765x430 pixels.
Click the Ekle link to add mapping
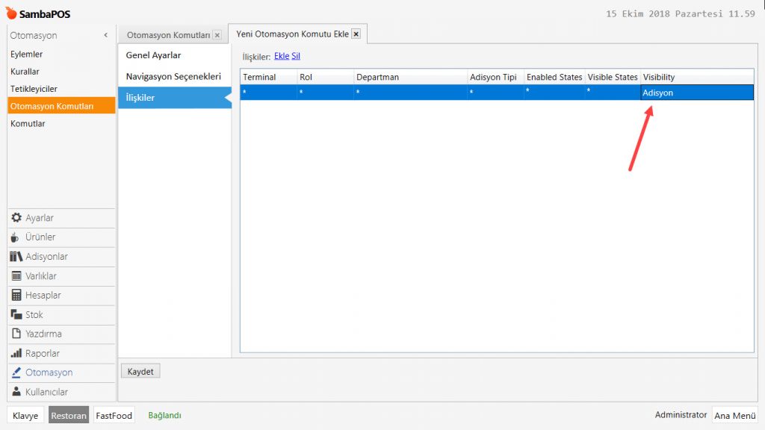click(x=282, y=56)
